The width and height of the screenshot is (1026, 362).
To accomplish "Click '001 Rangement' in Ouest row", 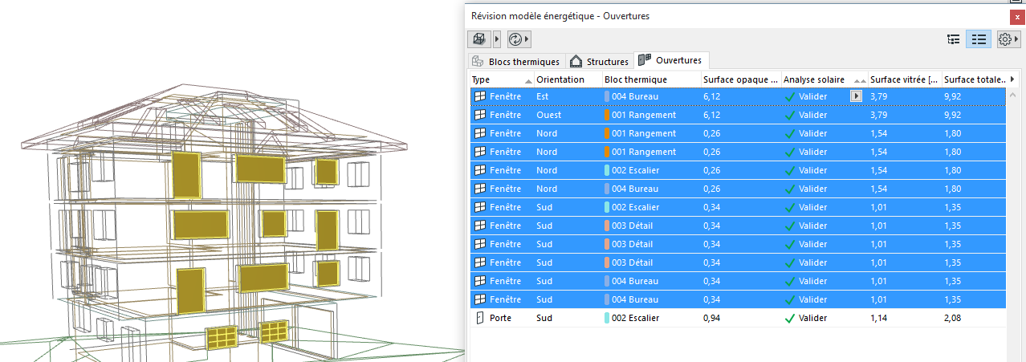I will coord(644,115).
